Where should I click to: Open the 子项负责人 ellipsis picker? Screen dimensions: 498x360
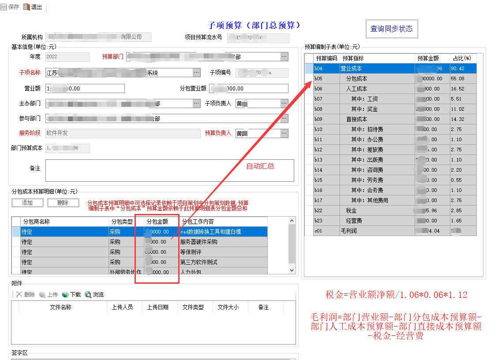click(284, 103)
